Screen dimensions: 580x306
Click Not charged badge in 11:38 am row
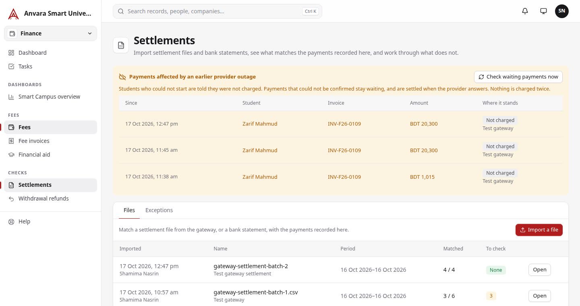pos(500,173)
